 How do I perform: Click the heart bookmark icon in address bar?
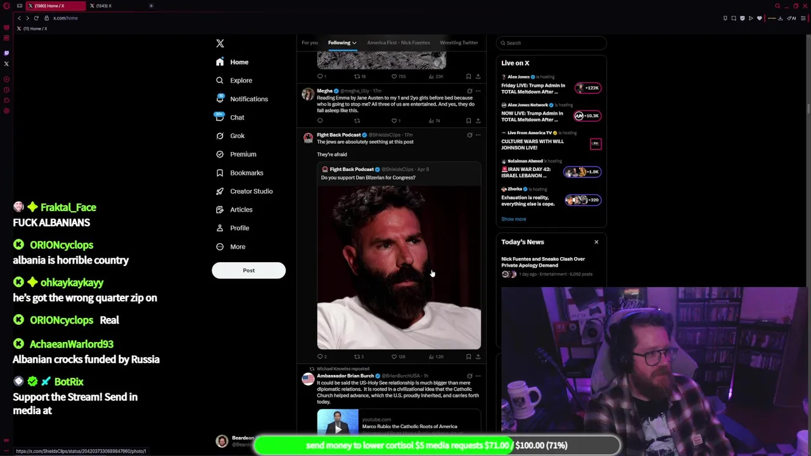759,18
